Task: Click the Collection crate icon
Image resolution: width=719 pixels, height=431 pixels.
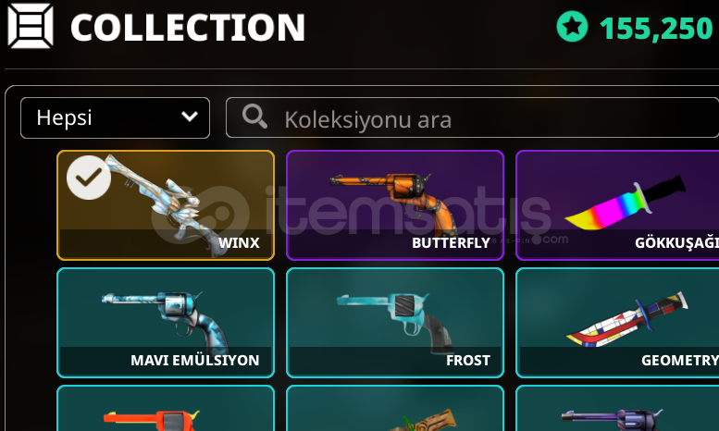Action: [31, 26]
